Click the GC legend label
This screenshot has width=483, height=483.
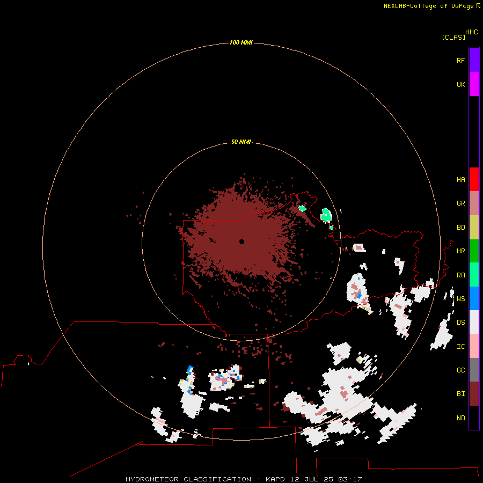click(460, 370)
